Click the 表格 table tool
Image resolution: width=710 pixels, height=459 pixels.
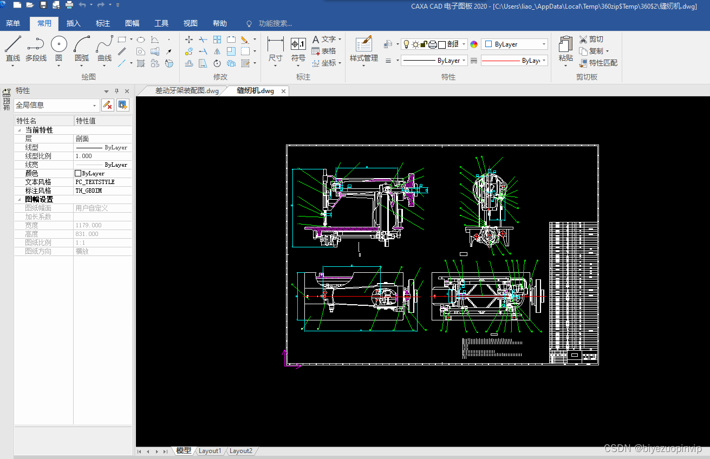[x=324, y=51]
